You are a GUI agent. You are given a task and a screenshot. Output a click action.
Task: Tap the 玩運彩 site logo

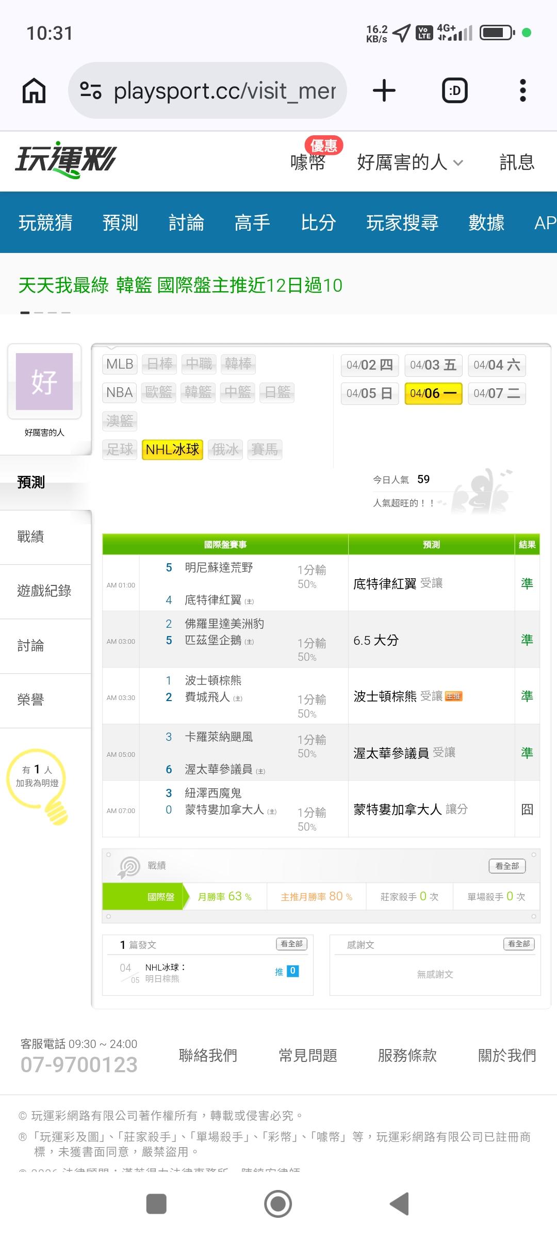[66, 160]
